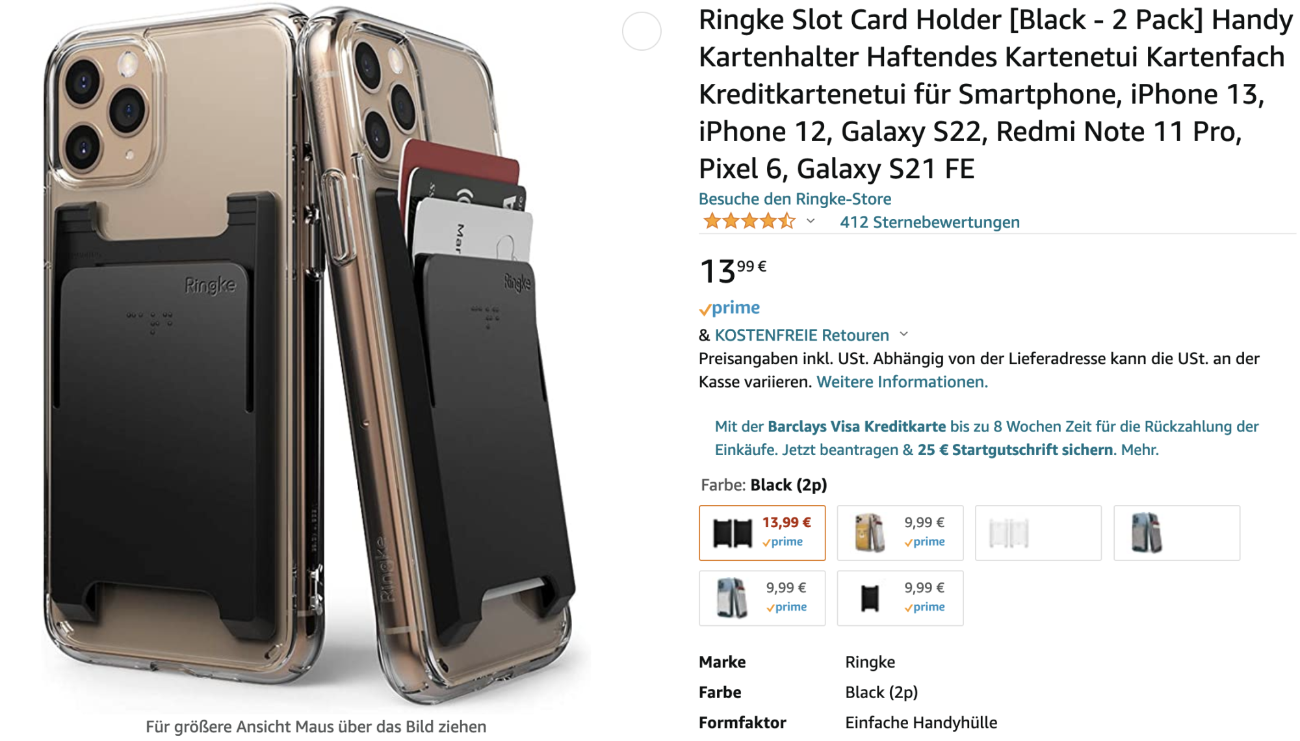This screenshot has width=1300, height=741.
Task: Pick the blue phone variant without a price
Action: pyautogui.click(x=1176, y=532)
